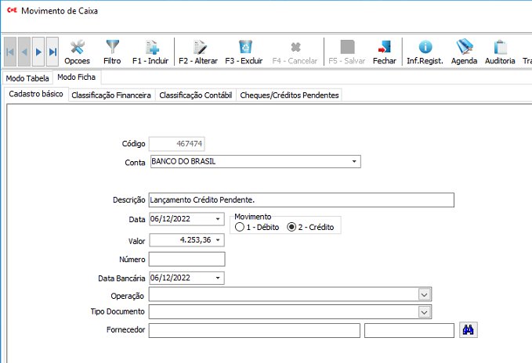Click F1 - Incluir to add record
This screenshot has height=363, width=532.
(150, 52)
